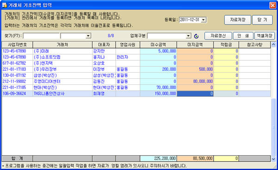Open the search field type dropdown
The width and height of the screenshot is (278, 170).
tap(88, 36)
